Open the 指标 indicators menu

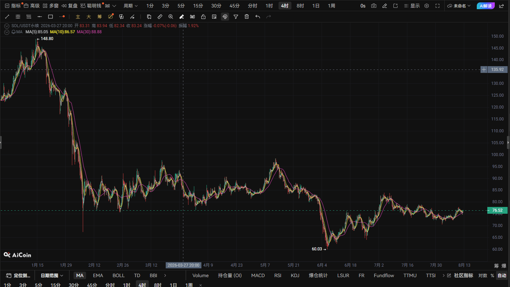[13, 6]
